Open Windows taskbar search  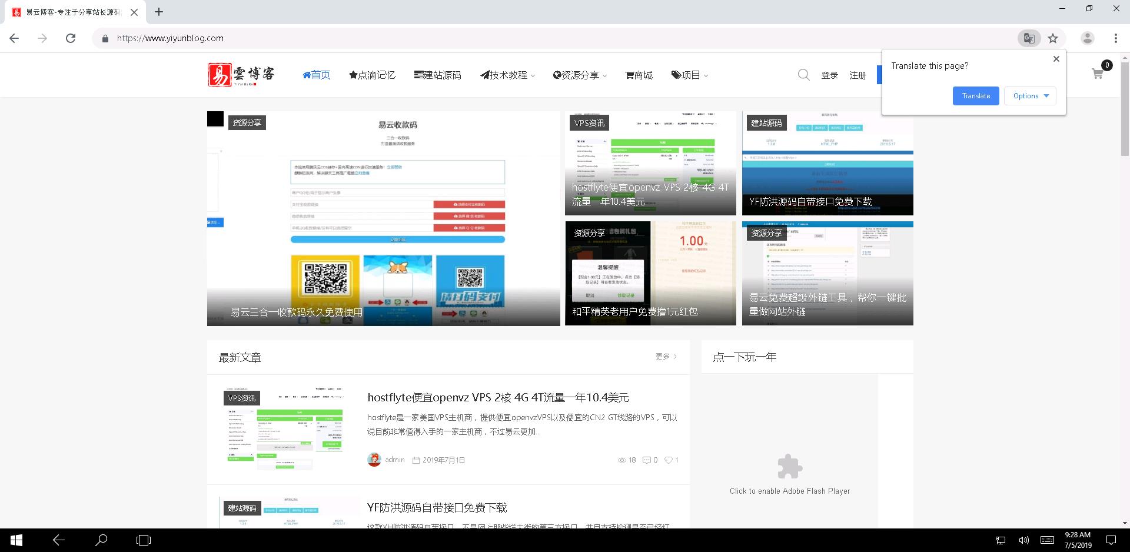[x=101, y=540]
